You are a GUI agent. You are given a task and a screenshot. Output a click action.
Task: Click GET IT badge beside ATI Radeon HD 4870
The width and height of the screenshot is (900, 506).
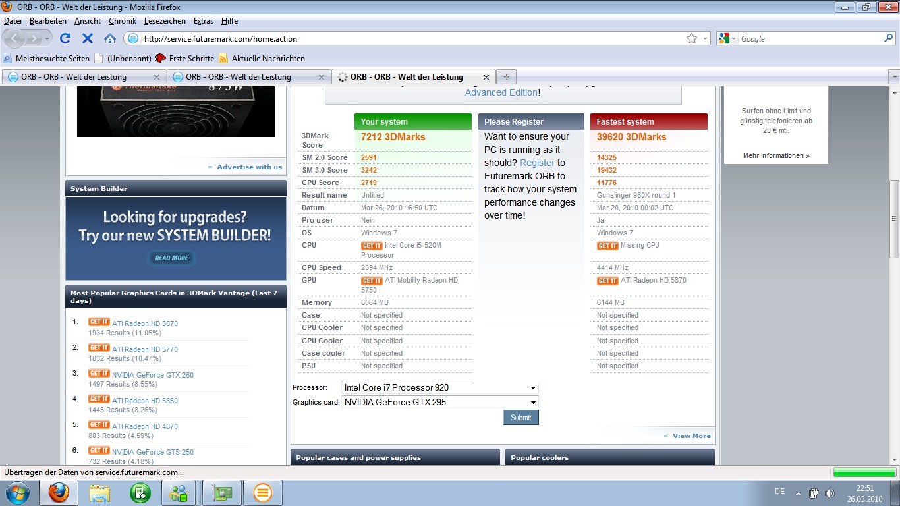pyautogui.click(x=99, y=425)
